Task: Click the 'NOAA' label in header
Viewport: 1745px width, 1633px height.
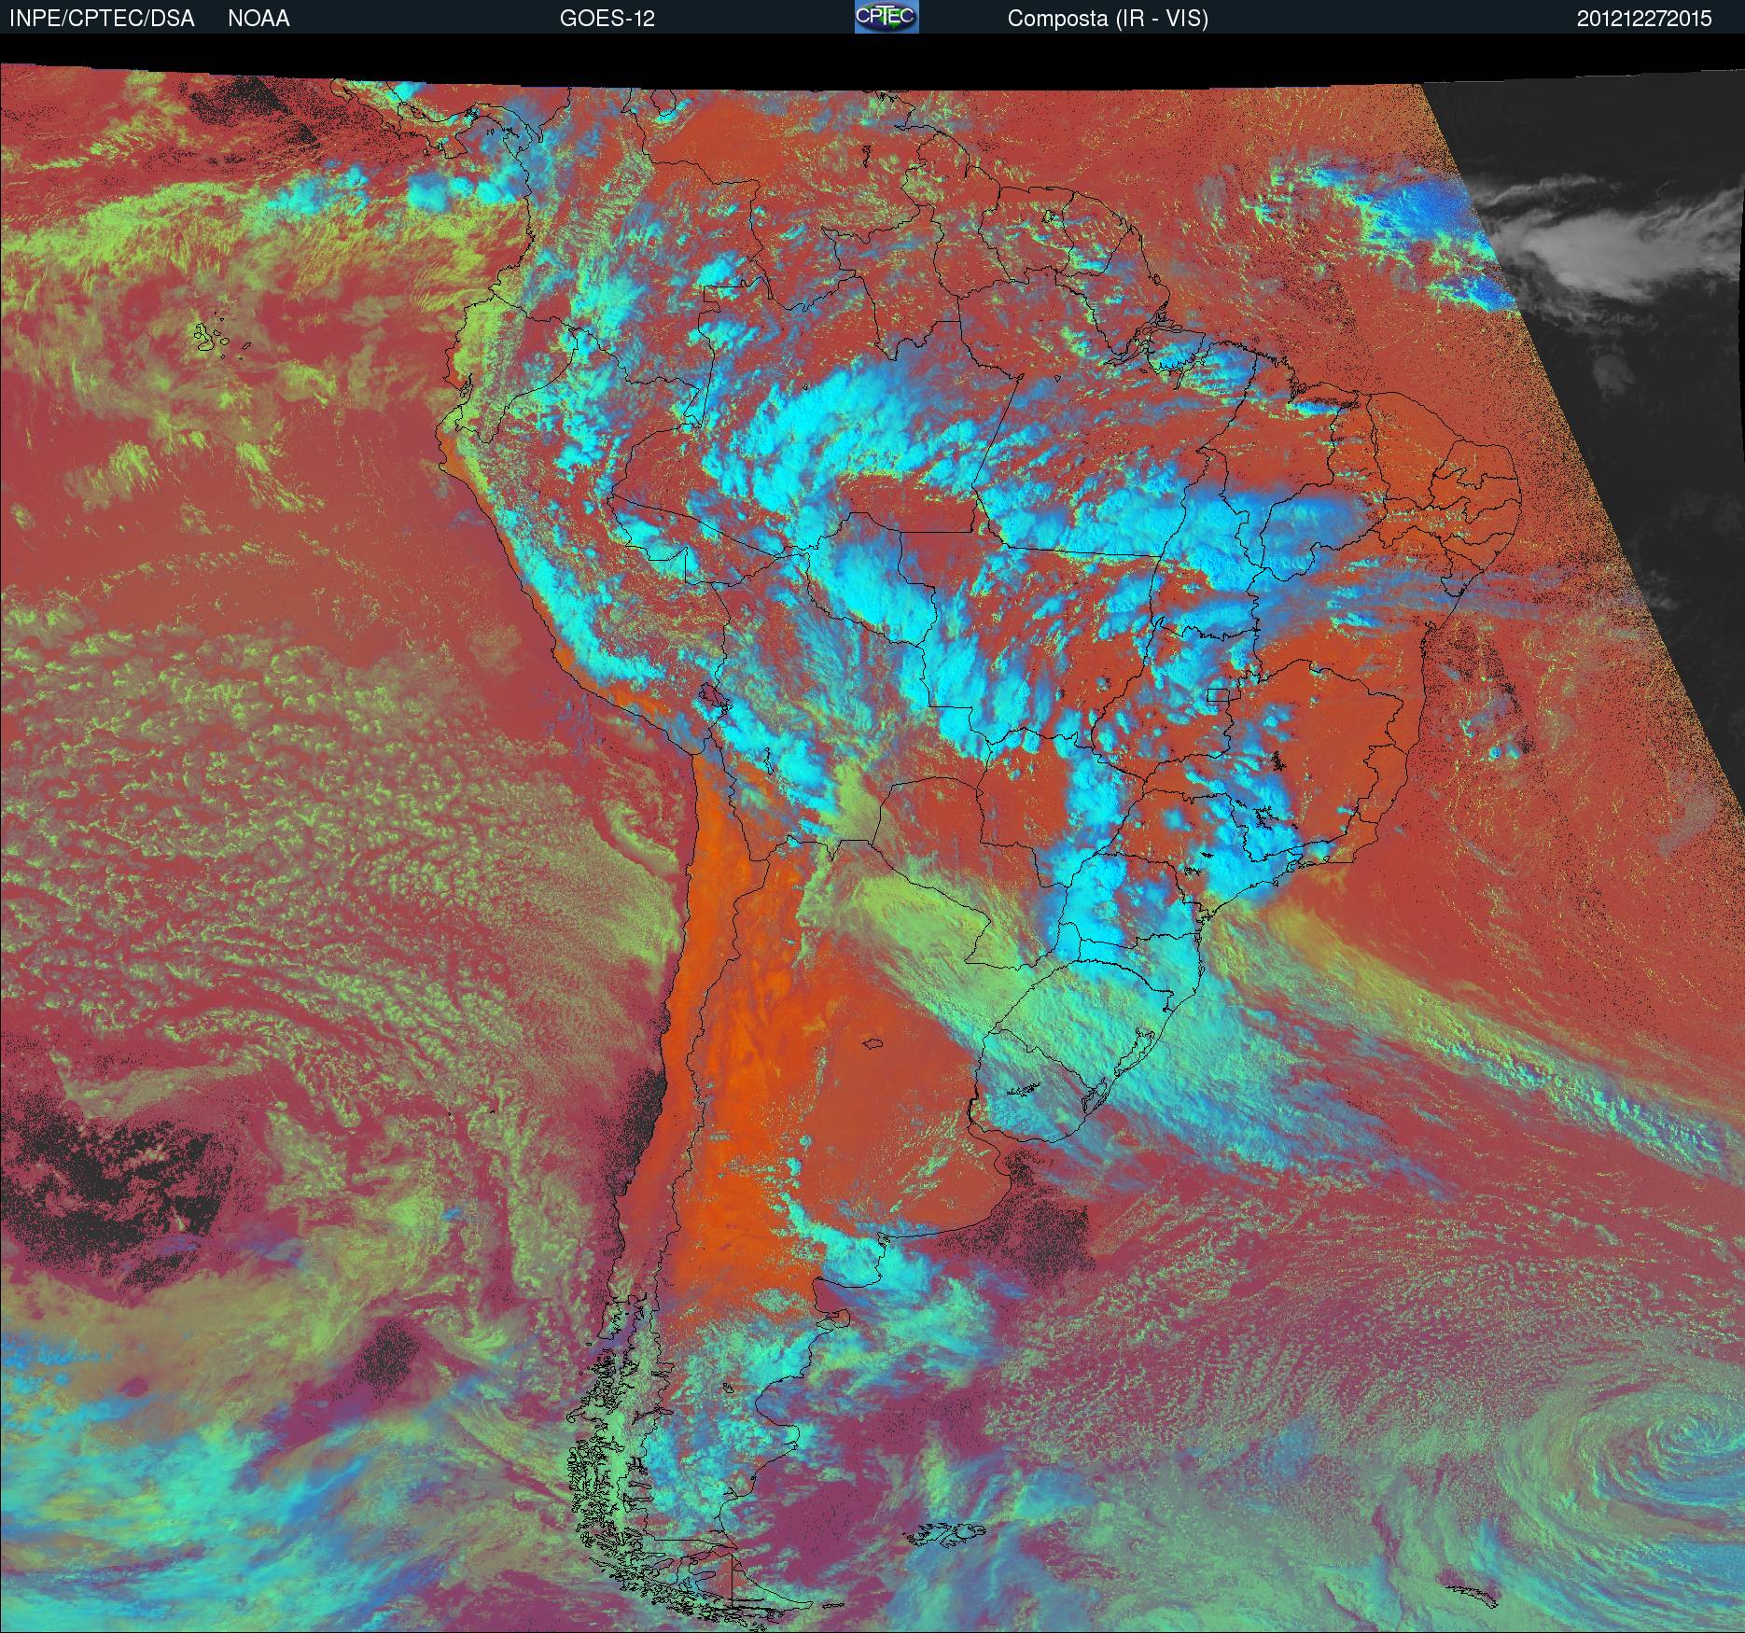Action: pyautogui.click(x=258, y=19)
